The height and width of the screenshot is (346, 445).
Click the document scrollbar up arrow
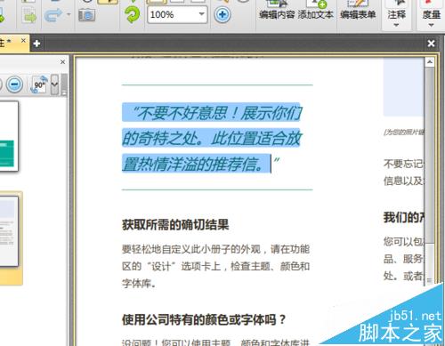(x=429, y=62)
